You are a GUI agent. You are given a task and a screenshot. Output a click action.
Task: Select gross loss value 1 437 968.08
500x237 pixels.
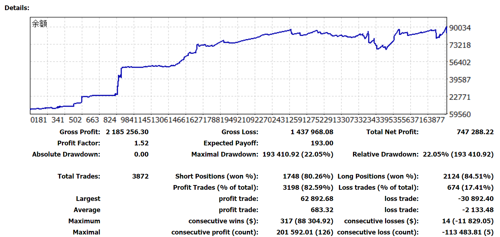(312, 132)
